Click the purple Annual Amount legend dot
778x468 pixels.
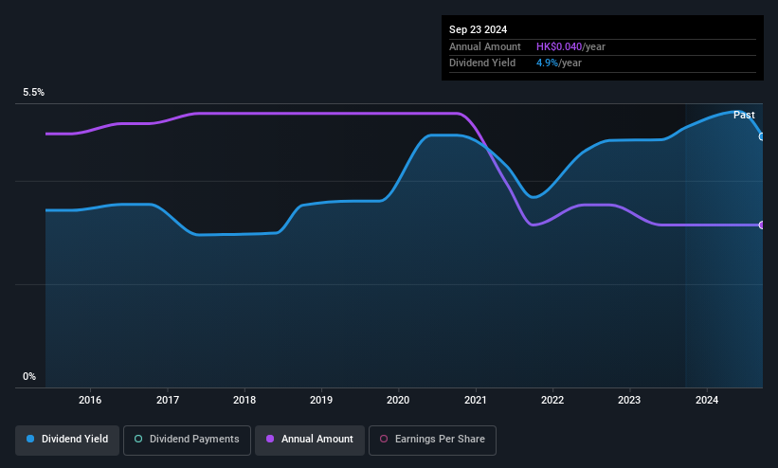[270, 439]
